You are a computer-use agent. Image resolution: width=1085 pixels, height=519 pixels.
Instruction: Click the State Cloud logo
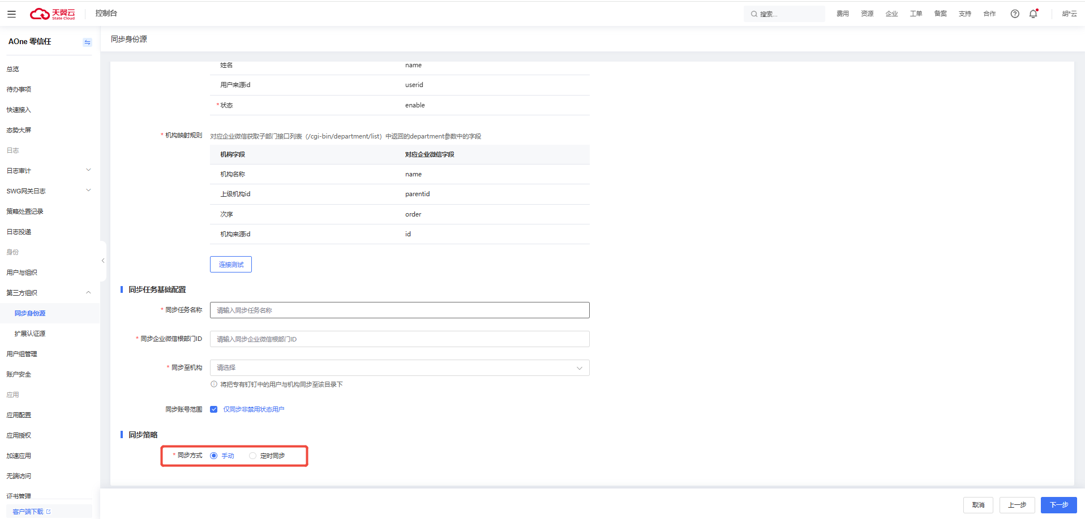[52, 14]
